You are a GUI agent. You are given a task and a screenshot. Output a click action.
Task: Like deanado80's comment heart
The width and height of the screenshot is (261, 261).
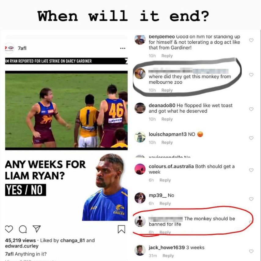pyautogui.click(x=251, y=109)
